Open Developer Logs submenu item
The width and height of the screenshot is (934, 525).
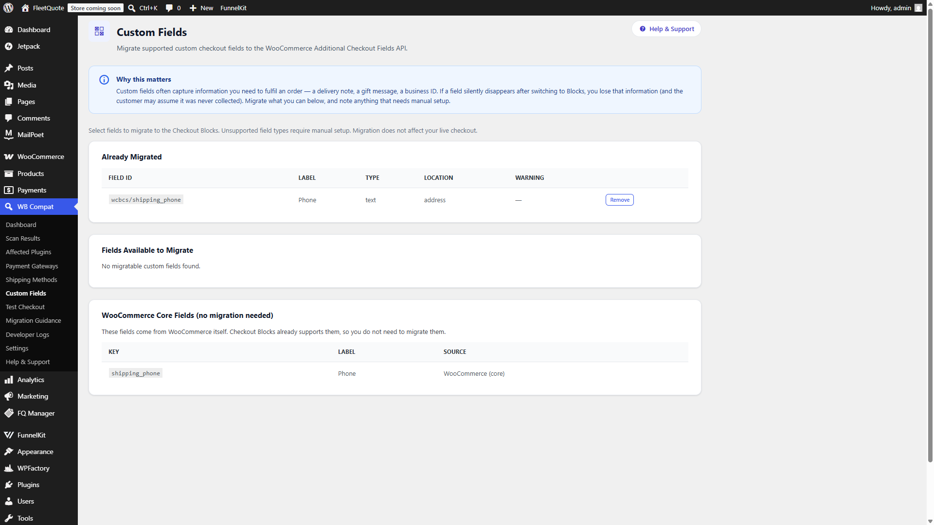point(27,334)
